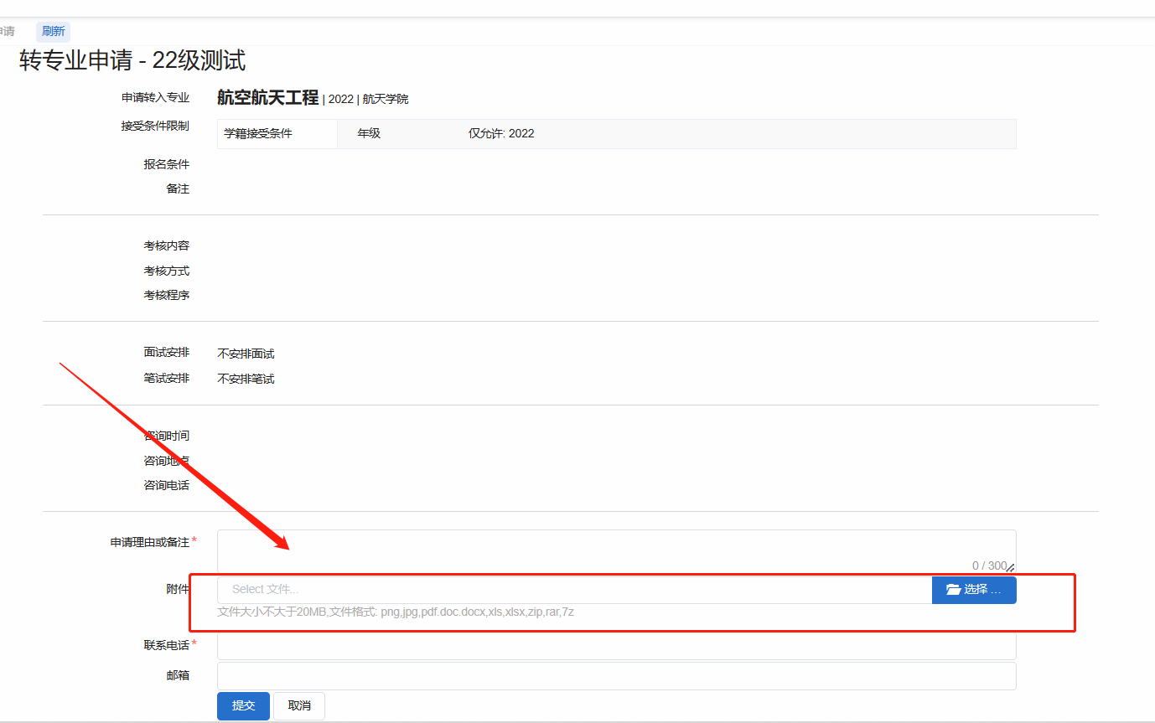1155x723 pixels.
Task: Click the 邮箱 input field
Action: coord(616,676)
